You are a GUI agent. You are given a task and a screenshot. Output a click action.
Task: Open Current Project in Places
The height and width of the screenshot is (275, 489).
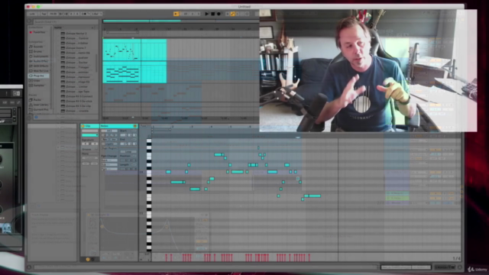click(x=39, y=109)
